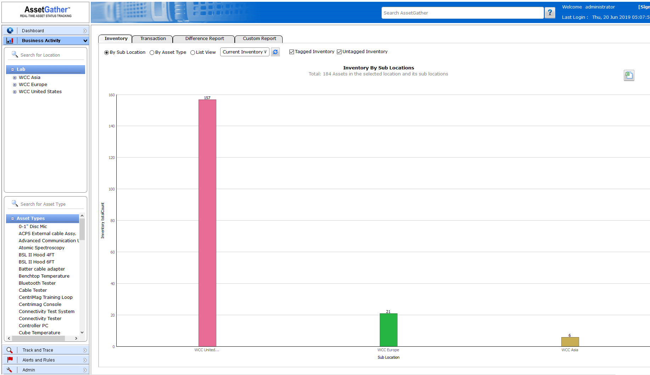Uncheck the Untagged Inventory checkbox
The height and width of the screenshot is (375, 650).
coord(339,52)
